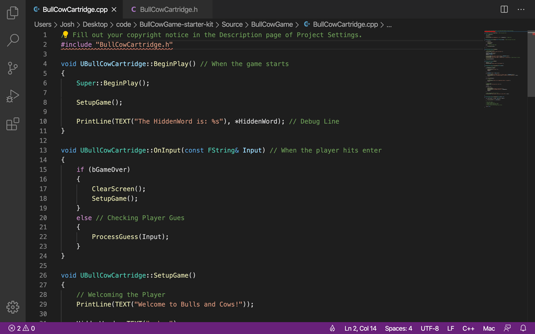This screenshot has height=334, width=535.
Task: Open the Search view icon
Action: [13, 40]
